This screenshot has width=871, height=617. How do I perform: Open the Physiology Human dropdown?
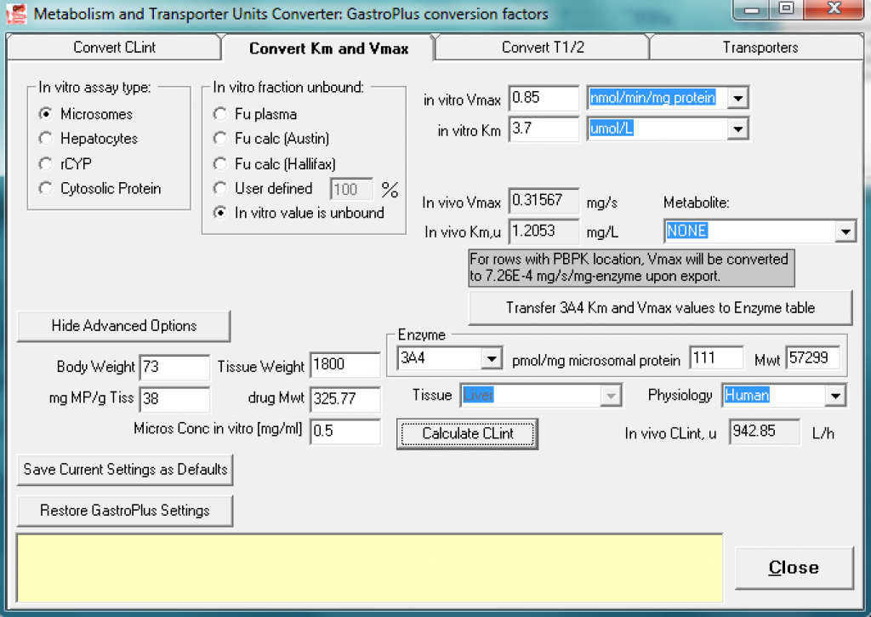(835, 396)
